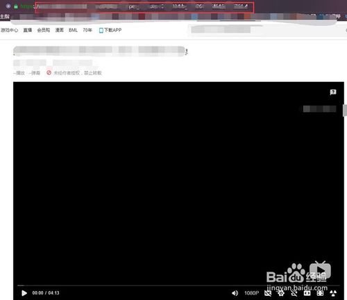Toggle the danmaku (bullet comments) display icon
This screenshot has width=347, height=300.
(268, 293)
